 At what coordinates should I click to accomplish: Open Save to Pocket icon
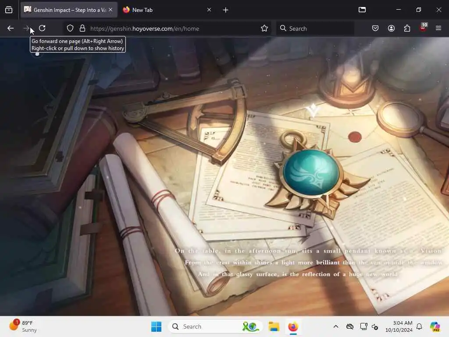(x=375, y=28)
